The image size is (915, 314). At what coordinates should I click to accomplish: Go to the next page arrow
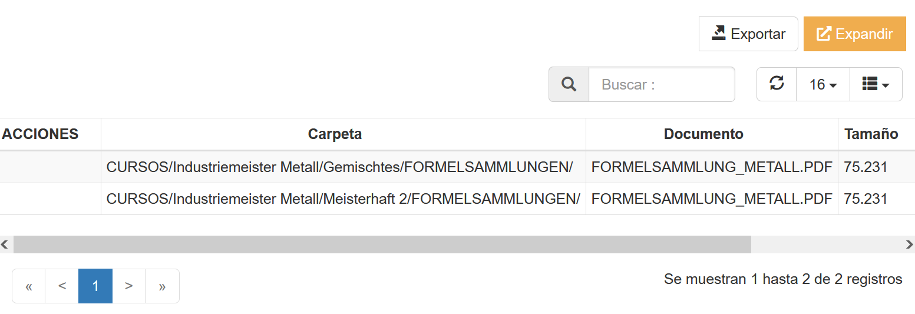click(x=128, y=286)
